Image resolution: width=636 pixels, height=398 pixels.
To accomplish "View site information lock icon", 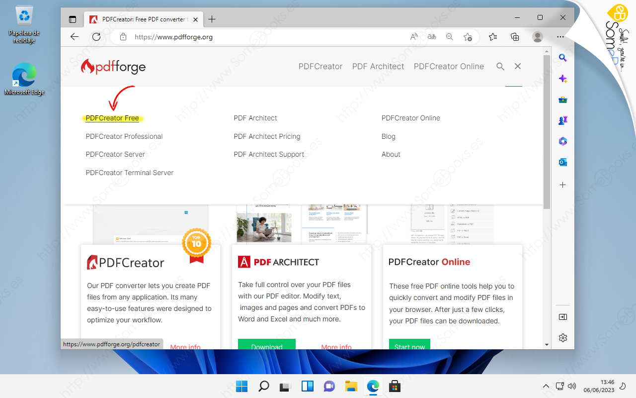I will (x=123, y=37).
